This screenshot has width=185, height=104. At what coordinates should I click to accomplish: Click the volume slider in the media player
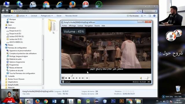tap(147, 78)
